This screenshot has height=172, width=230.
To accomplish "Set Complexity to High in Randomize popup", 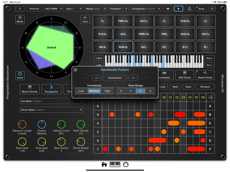I will click(107, 91).
